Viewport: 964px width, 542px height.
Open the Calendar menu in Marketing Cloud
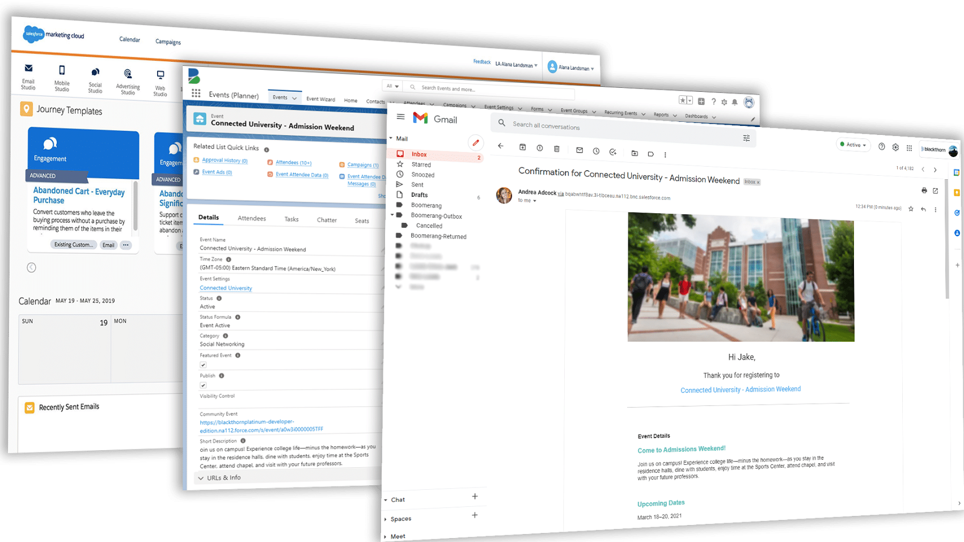click(129, 39)
